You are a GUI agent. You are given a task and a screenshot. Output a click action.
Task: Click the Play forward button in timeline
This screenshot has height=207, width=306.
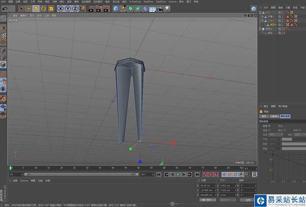[x=178, y=174]
